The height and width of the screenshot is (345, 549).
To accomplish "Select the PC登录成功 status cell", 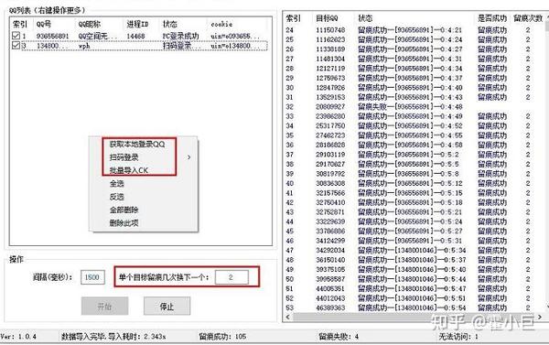I will click(180, 36).
